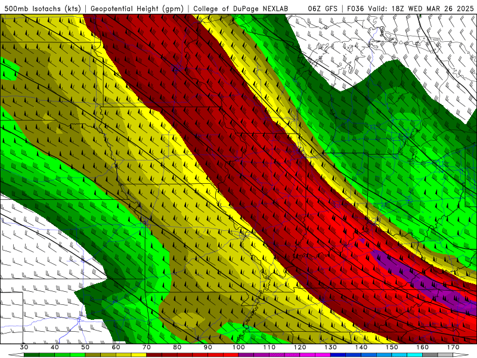
Task: Click the legend value 50
Action: coord(85,347)
